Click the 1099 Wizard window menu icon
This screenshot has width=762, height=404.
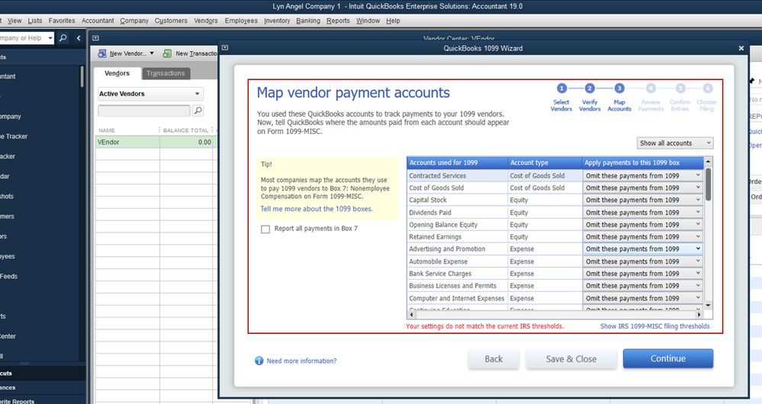pos(224,47)
